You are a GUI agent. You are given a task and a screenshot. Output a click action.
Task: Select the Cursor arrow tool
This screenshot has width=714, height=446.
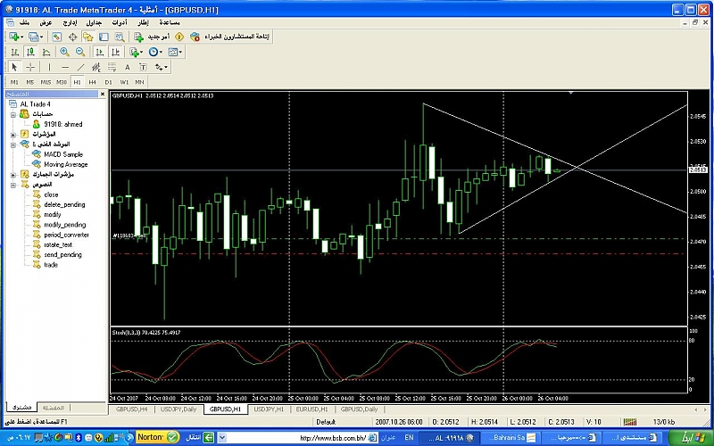coord(14,67)
